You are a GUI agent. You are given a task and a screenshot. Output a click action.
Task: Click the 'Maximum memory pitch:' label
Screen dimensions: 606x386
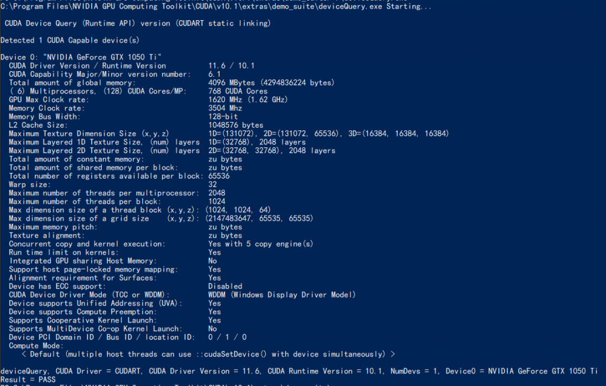[x=53, y=227]
